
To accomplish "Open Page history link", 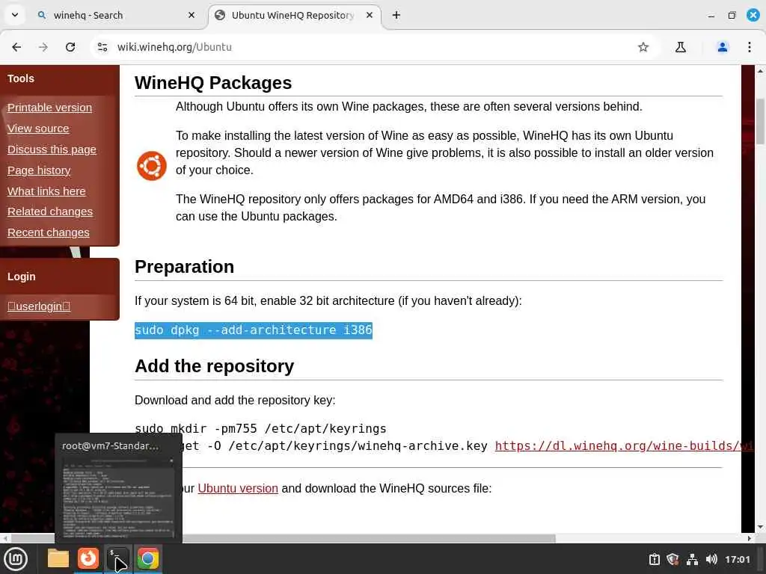I will pyautogui.click(x=39, y=170).
